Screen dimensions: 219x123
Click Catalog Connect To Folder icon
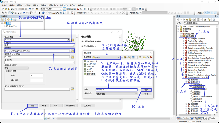click(205, 20)
